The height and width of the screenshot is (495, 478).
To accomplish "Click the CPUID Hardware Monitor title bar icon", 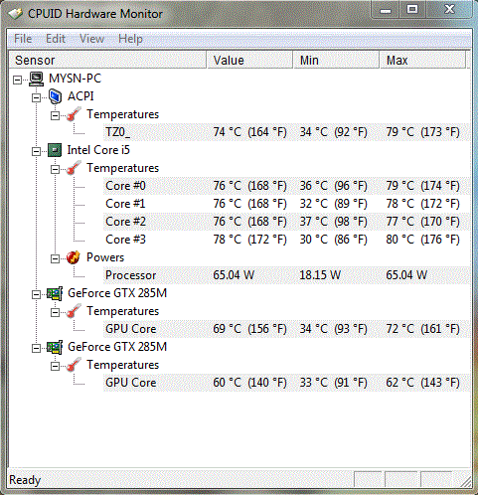I will click(x=15, y=14).
